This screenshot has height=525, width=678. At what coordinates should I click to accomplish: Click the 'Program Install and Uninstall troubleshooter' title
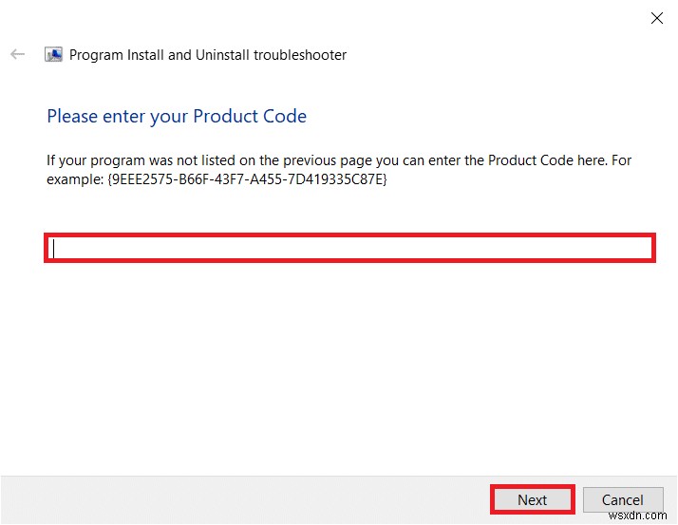tap(208, 55)
